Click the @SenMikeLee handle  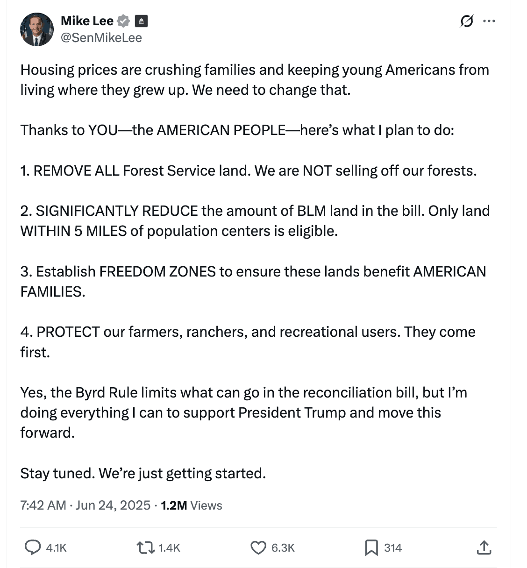coord(101,37)
